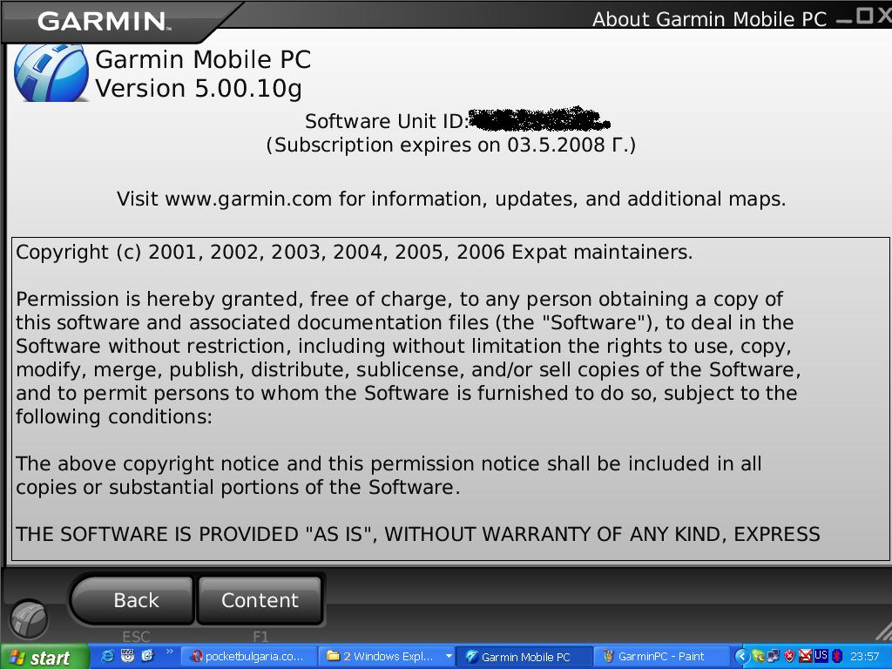Image resolution: width=892 pixels, height=669 pixels.
Task: Click the Garmin Mobile PC globe logo
Action: pyautogui.click(x=51, y=73)
